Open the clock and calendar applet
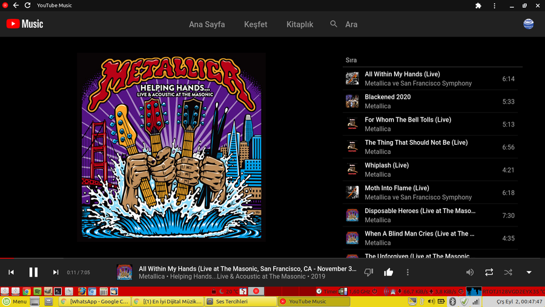The image size is (545, 307). [x=519, y=302]
